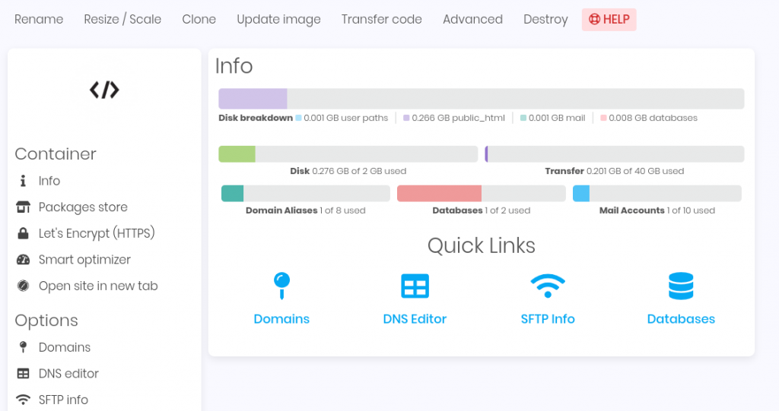Click the "Container" sidebar heading
This screenshot has width=779, height=411.
(56, 154)
